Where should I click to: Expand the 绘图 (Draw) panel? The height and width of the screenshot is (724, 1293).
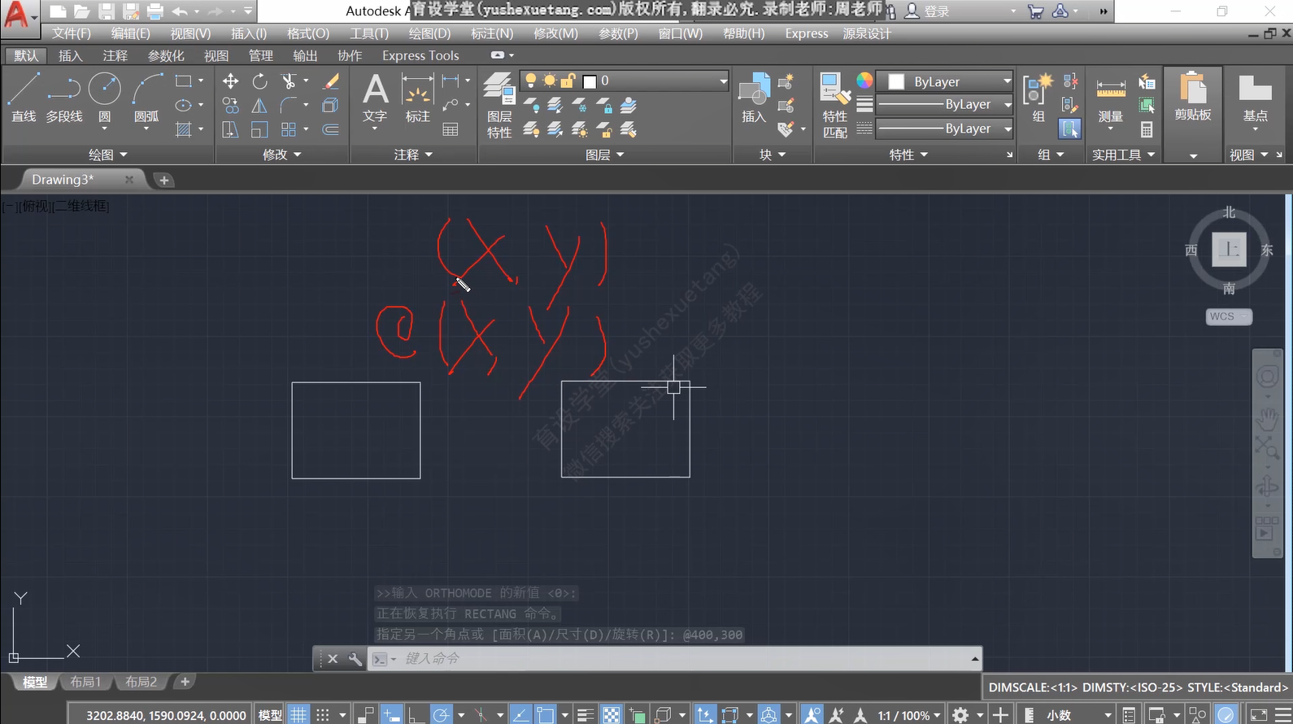tap(107, 155)
